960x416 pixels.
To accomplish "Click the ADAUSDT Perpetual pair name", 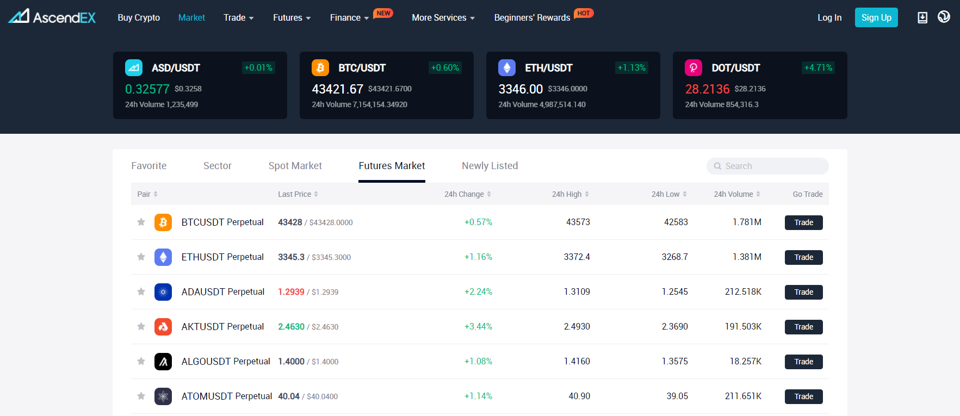I will click(223, 292).
